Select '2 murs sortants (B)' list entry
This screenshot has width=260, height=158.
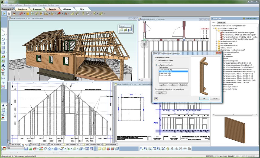[165, 73]
